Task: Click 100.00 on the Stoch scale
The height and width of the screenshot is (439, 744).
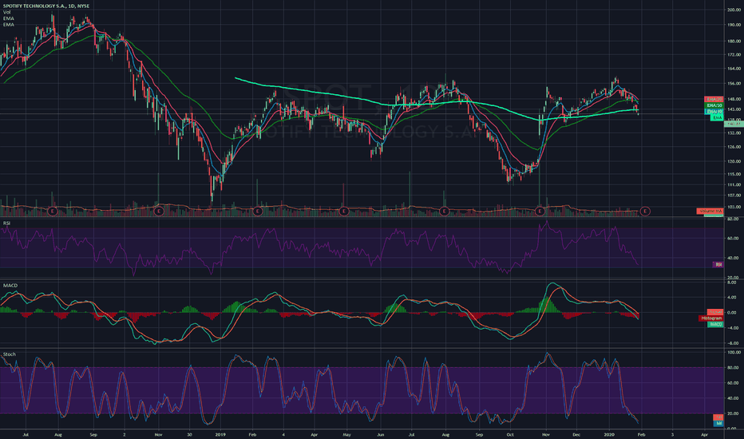Action: [734, 353]
